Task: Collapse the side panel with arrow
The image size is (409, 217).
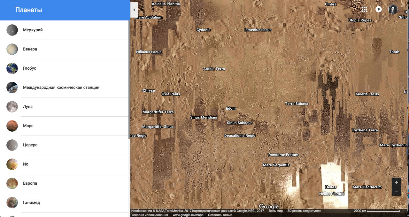Action: 134,10
